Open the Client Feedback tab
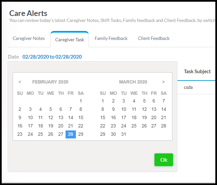This screenshot has width=217, height=185. click(154, 39)
